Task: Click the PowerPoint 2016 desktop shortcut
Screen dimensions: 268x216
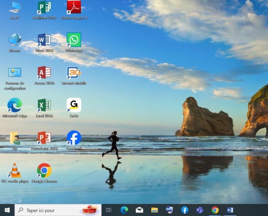Action: [x=44, y=138]
